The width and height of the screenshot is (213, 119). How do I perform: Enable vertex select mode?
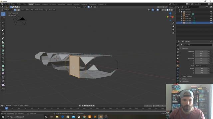click(x=15, y=10)
